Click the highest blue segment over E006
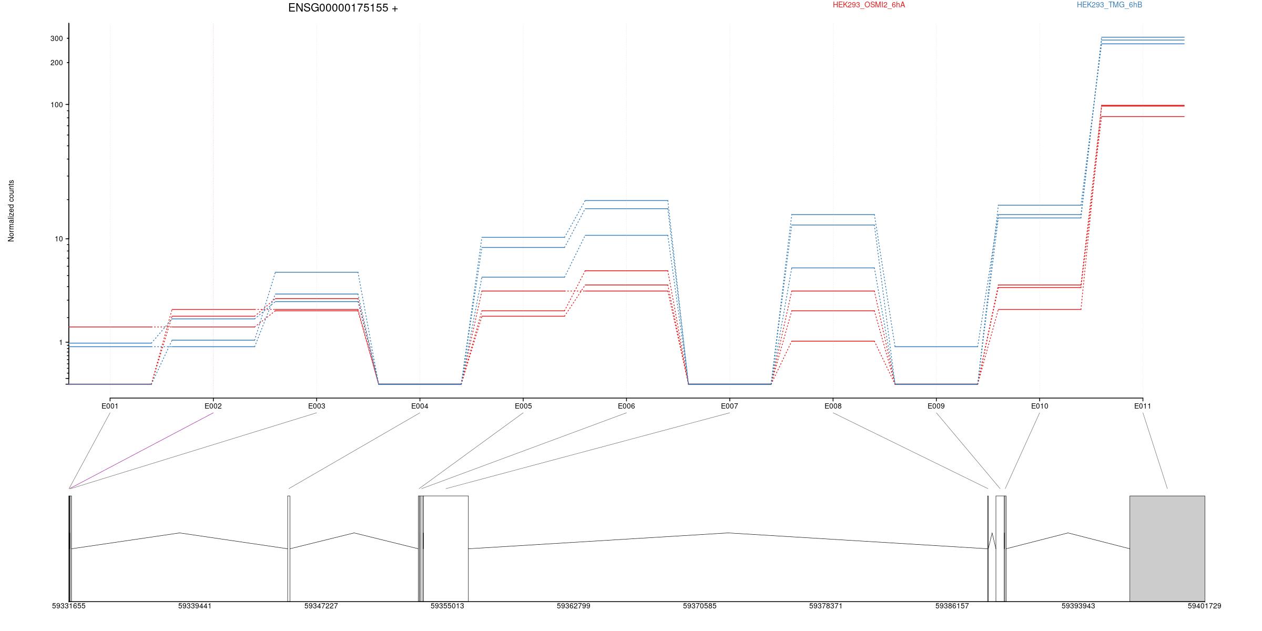The image size is (1262, 631). point(626,200)
